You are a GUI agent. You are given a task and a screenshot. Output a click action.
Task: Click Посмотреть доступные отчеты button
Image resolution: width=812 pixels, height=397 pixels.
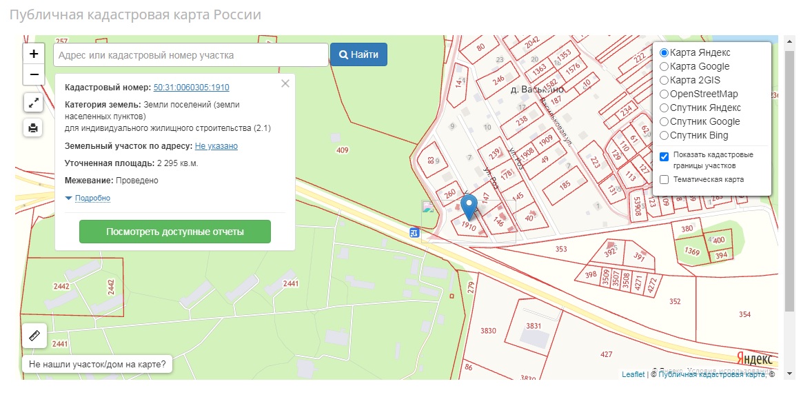175,232
